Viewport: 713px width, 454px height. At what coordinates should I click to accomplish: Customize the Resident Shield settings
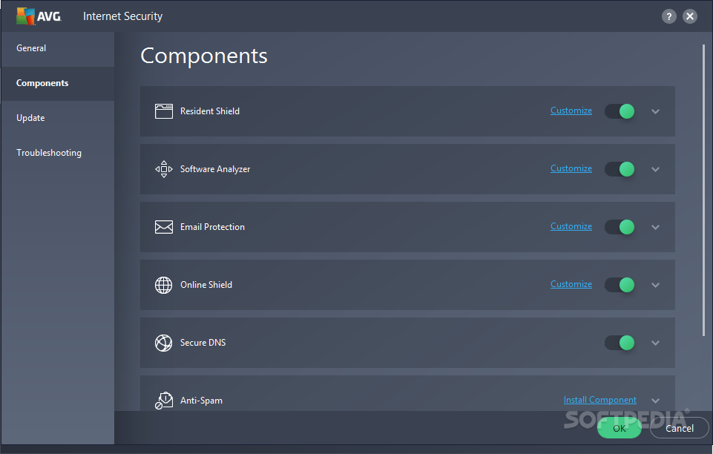(x=571, y=111)
